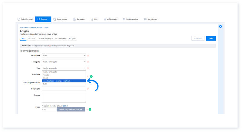Switch to the Impostos tab
242x132 pixels.
click(31, 38)
